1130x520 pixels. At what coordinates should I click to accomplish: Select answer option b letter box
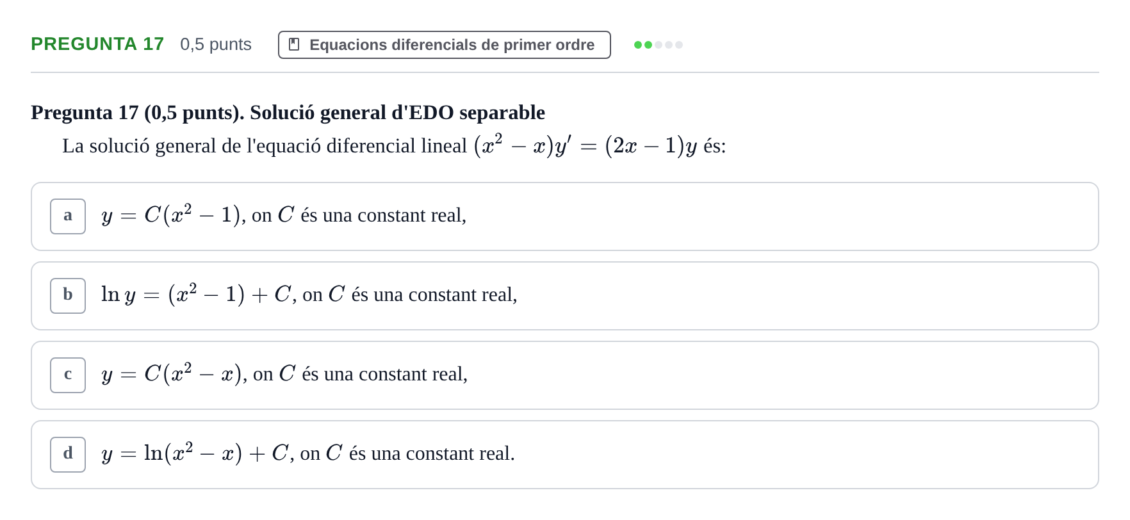pos(68,296)
